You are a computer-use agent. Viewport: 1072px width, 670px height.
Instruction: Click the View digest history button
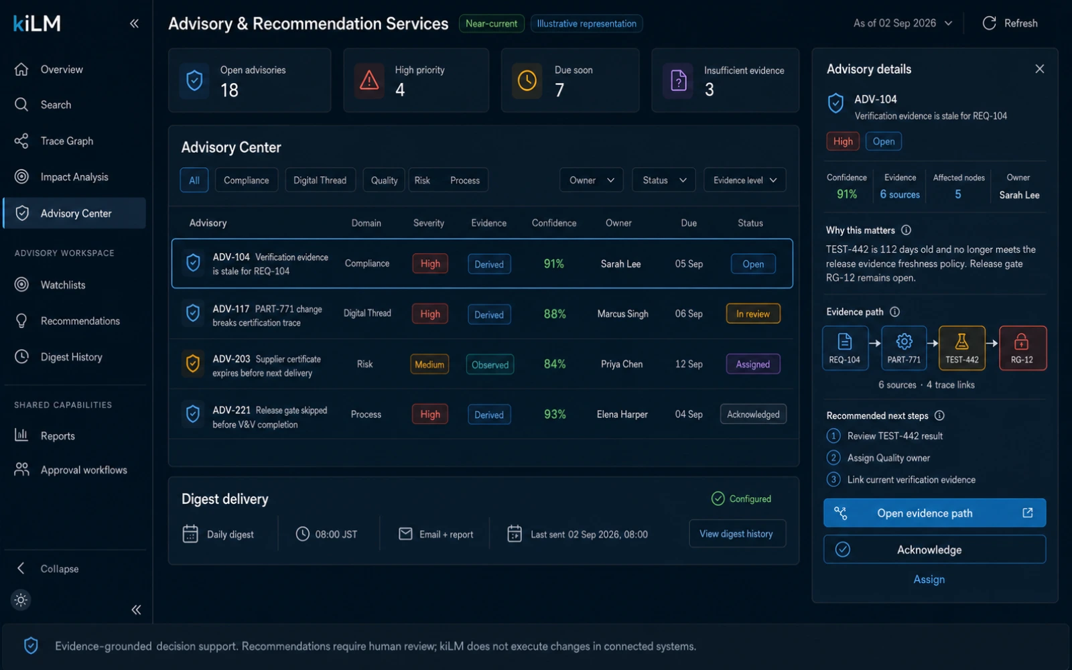click(x=737, y=534)
